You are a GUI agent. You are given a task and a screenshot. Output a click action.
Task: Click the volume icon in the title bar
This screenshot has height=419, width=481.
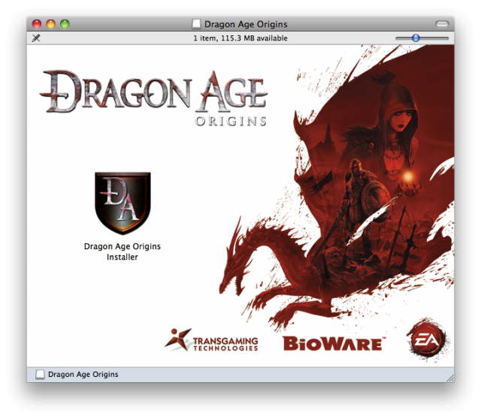[196, 24]
